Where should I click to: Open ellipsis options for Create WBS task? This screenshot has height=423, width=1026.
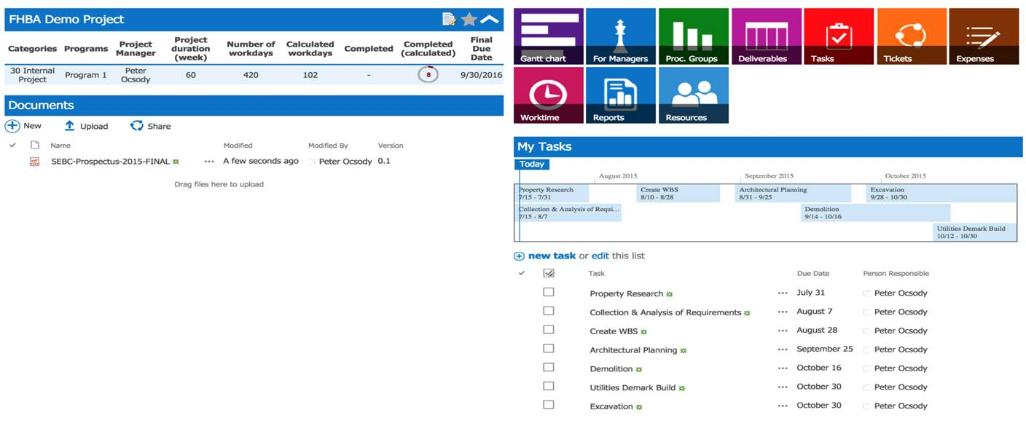tap(782, 331)
